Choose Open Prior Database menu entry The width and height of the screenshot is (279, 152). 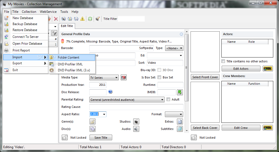26,44
